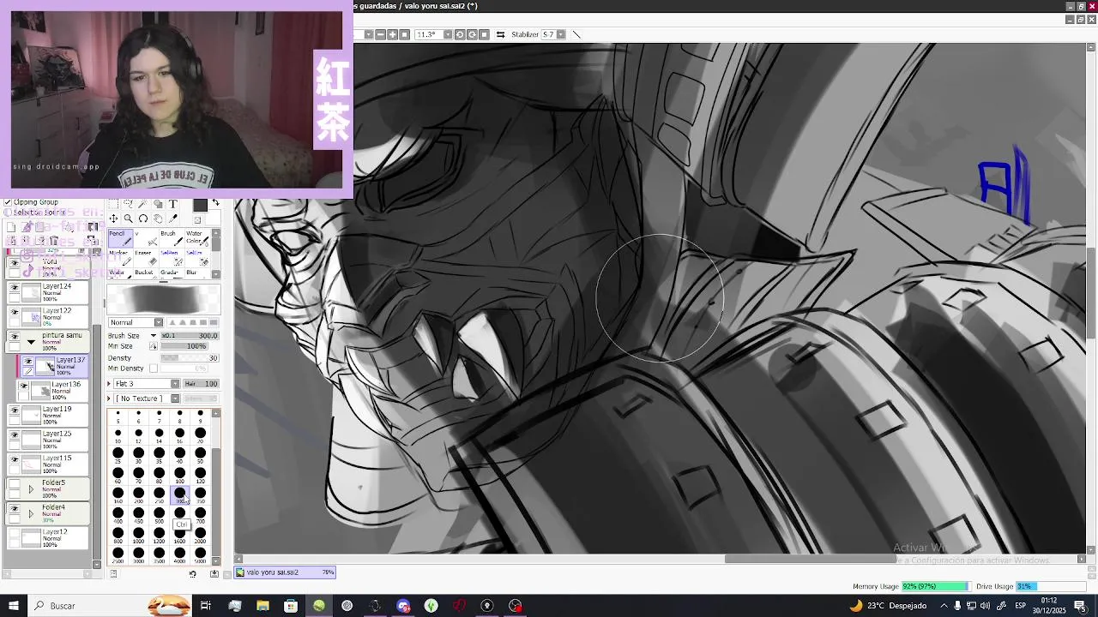Select the Move tool

113,219
